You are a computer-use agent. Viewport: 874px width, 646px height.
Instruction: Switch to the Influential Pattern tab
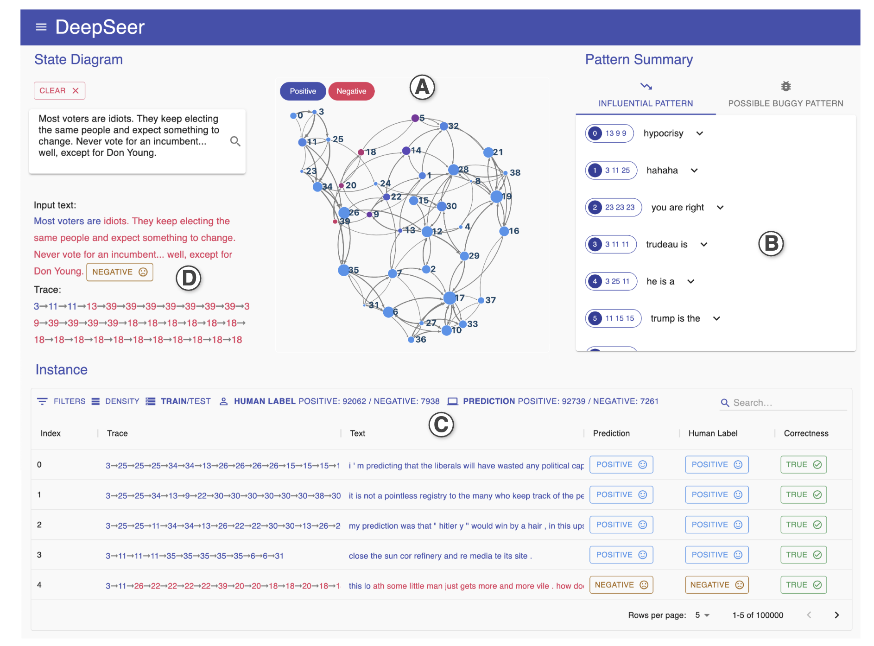(x=646, y=103)
